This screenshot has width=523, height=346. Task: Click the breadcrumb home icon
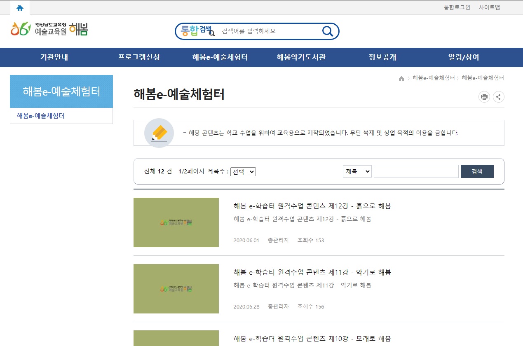pos(401,78)
